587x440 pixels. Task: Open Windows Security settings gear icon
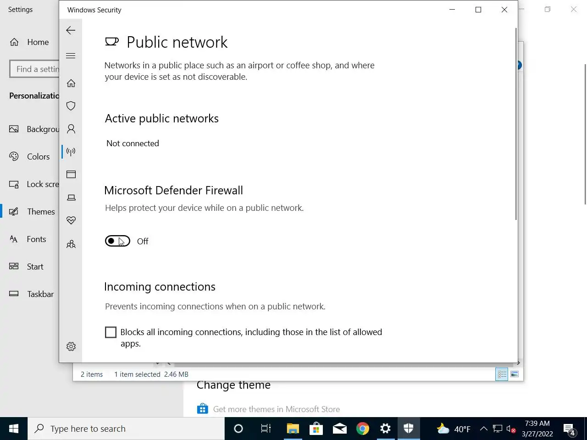(71, 346)
